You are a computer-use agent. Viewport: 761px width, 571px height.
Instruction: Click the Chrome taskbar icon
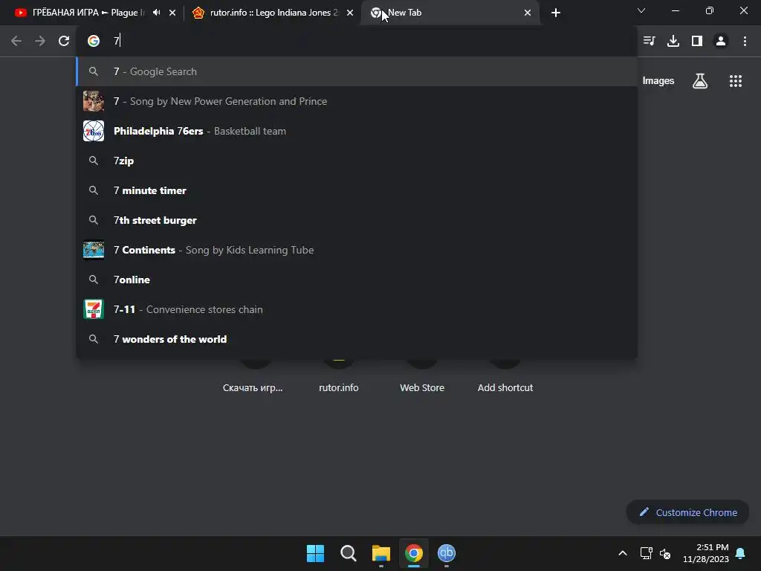tap(414, 553)
